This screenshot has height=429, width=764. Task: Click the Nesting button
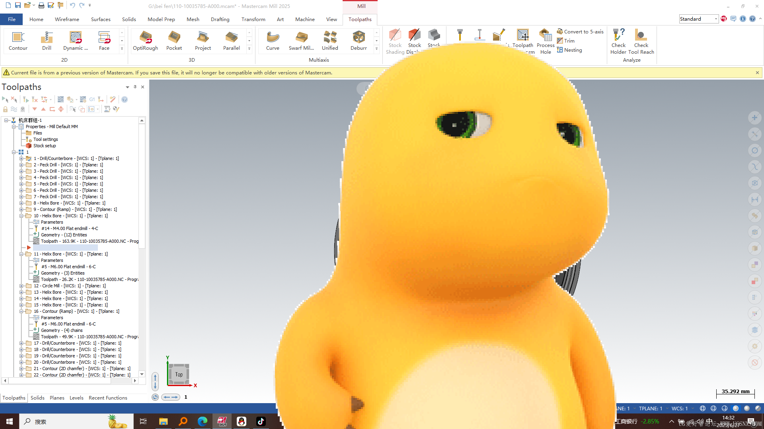click(x=569, y=50)
